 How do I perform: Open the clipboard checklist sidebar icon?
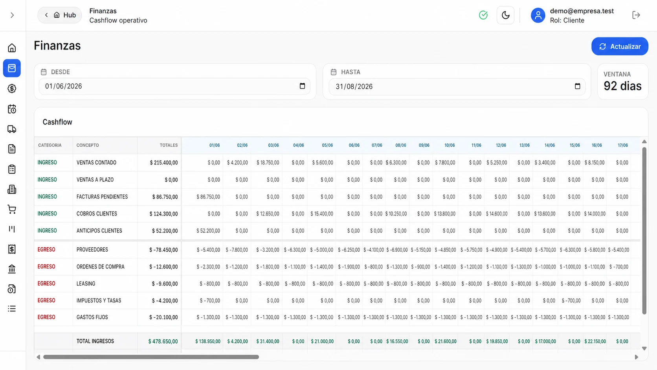[12, 169]
